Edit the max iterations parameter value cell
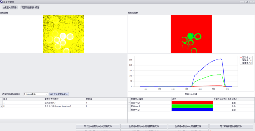The height and width of the screenshot is (131, 255). tap(105, 106)
